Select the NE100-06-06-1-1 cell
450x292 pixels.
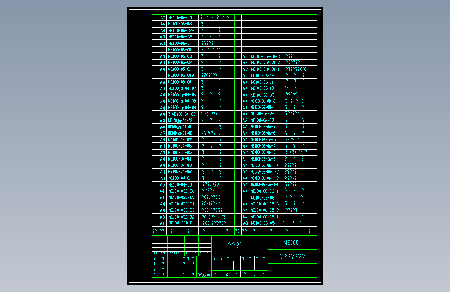coord(265,184)
